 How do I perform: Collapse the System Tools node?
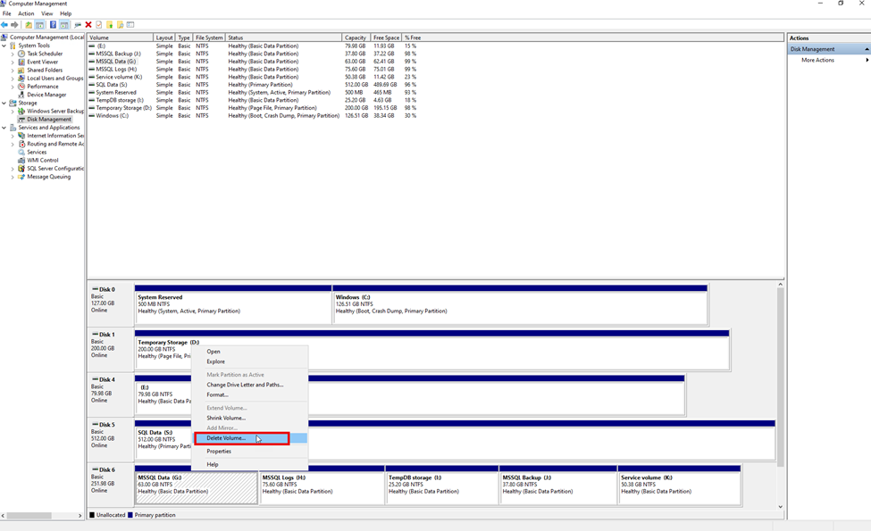click(4, 46)
